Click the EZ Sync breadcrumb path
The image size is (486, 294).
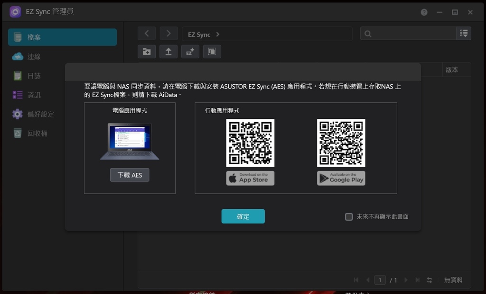(x=199, y=34)
